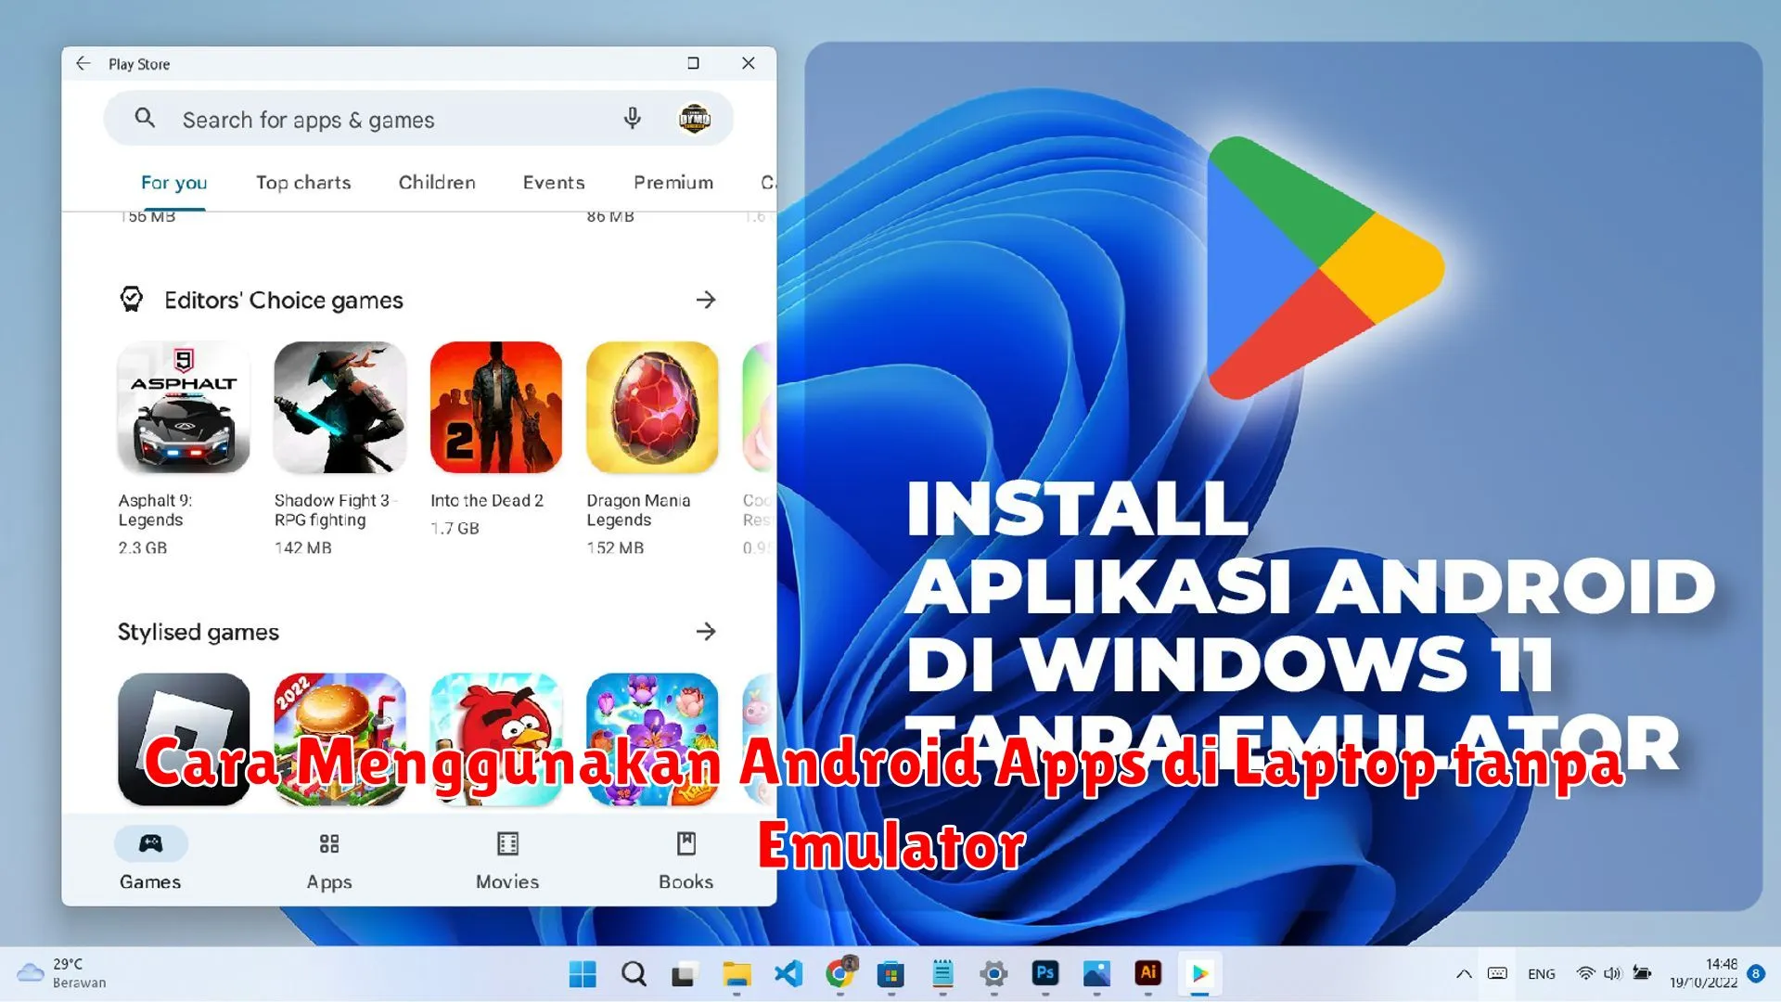The width and height of the screenshot is (1781, 1002).
Task: Open Shadow Fight 3 RPG game page
Action: [340, 408]
